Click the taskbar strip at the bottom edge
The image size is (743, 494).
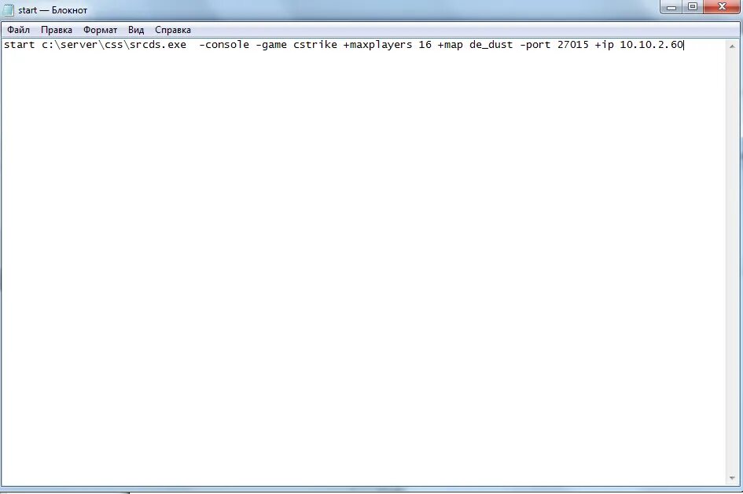point(371,493)
